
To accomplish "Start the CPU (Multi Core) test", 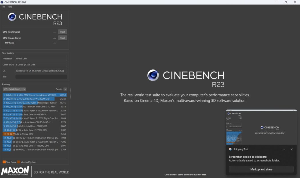I will pyautogui.click(x=62, y=32).
